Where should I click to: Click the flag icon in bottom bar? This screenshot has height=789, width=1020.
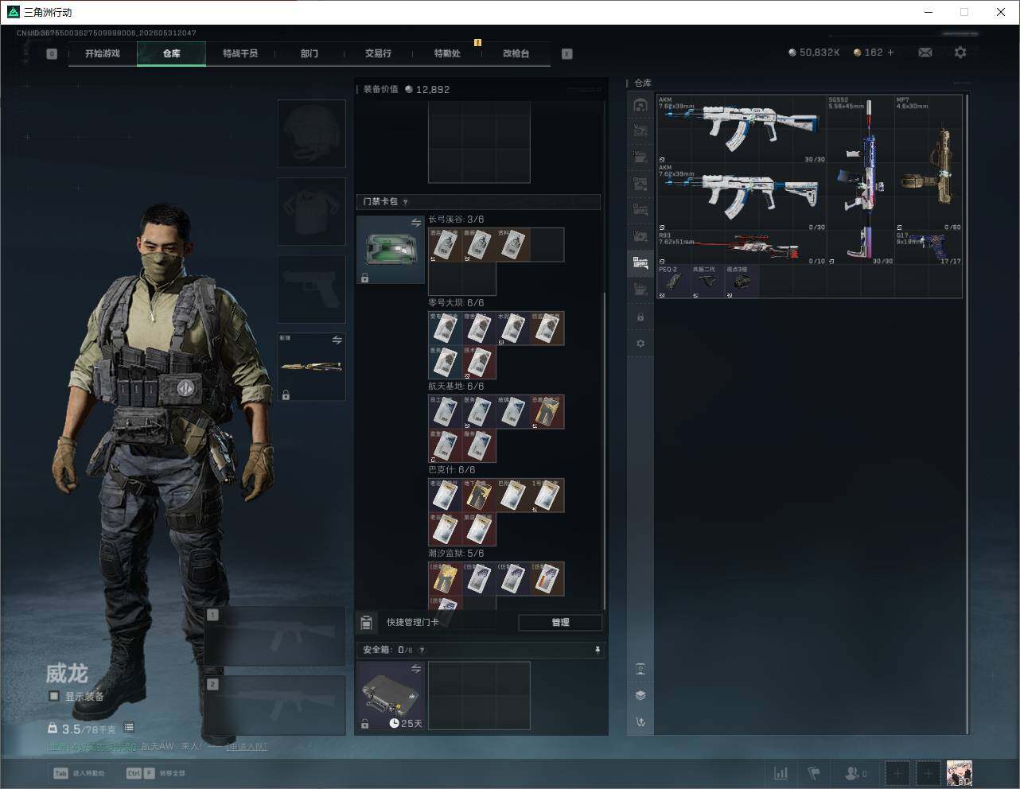coord(814,773)
